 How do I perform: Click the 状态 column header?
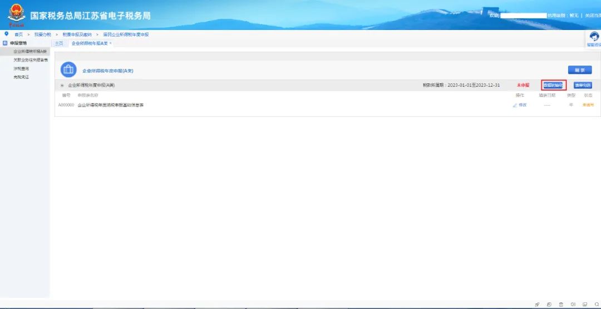pyautogui.click(x=588, y=95)
